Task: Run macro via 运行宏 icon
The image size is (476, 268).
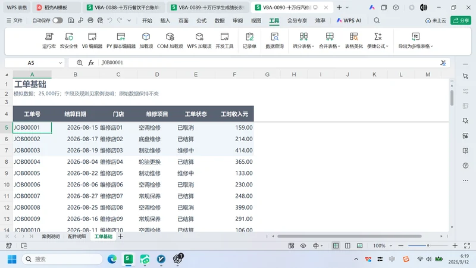Action: click(x=49, y=40)
